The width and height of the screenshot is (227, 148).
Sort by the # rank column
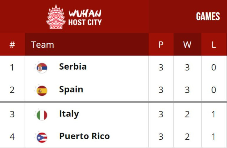point(12,44)
